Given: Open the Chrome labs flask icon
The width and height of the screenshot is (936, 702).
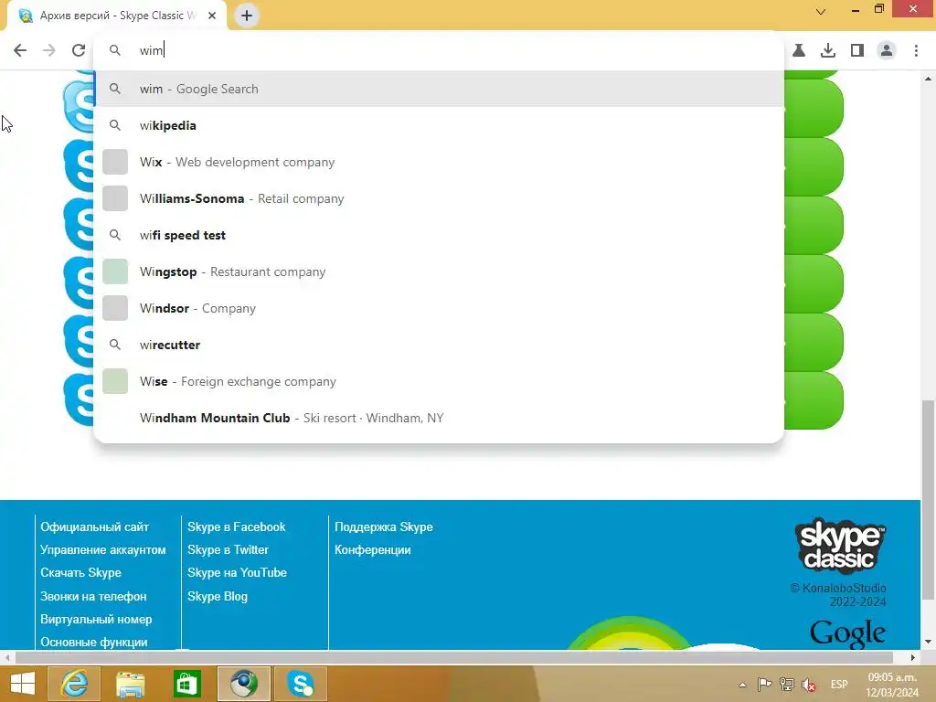Looking at the screenshot, I should pos(799,50).
